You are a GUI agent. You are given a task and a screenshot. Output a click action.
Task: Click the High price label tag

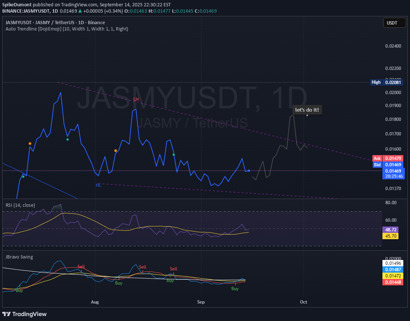(x=376, y=82)
